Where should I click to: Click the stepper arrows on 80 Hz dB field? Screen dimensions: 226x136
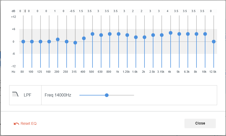pos(25,11)
